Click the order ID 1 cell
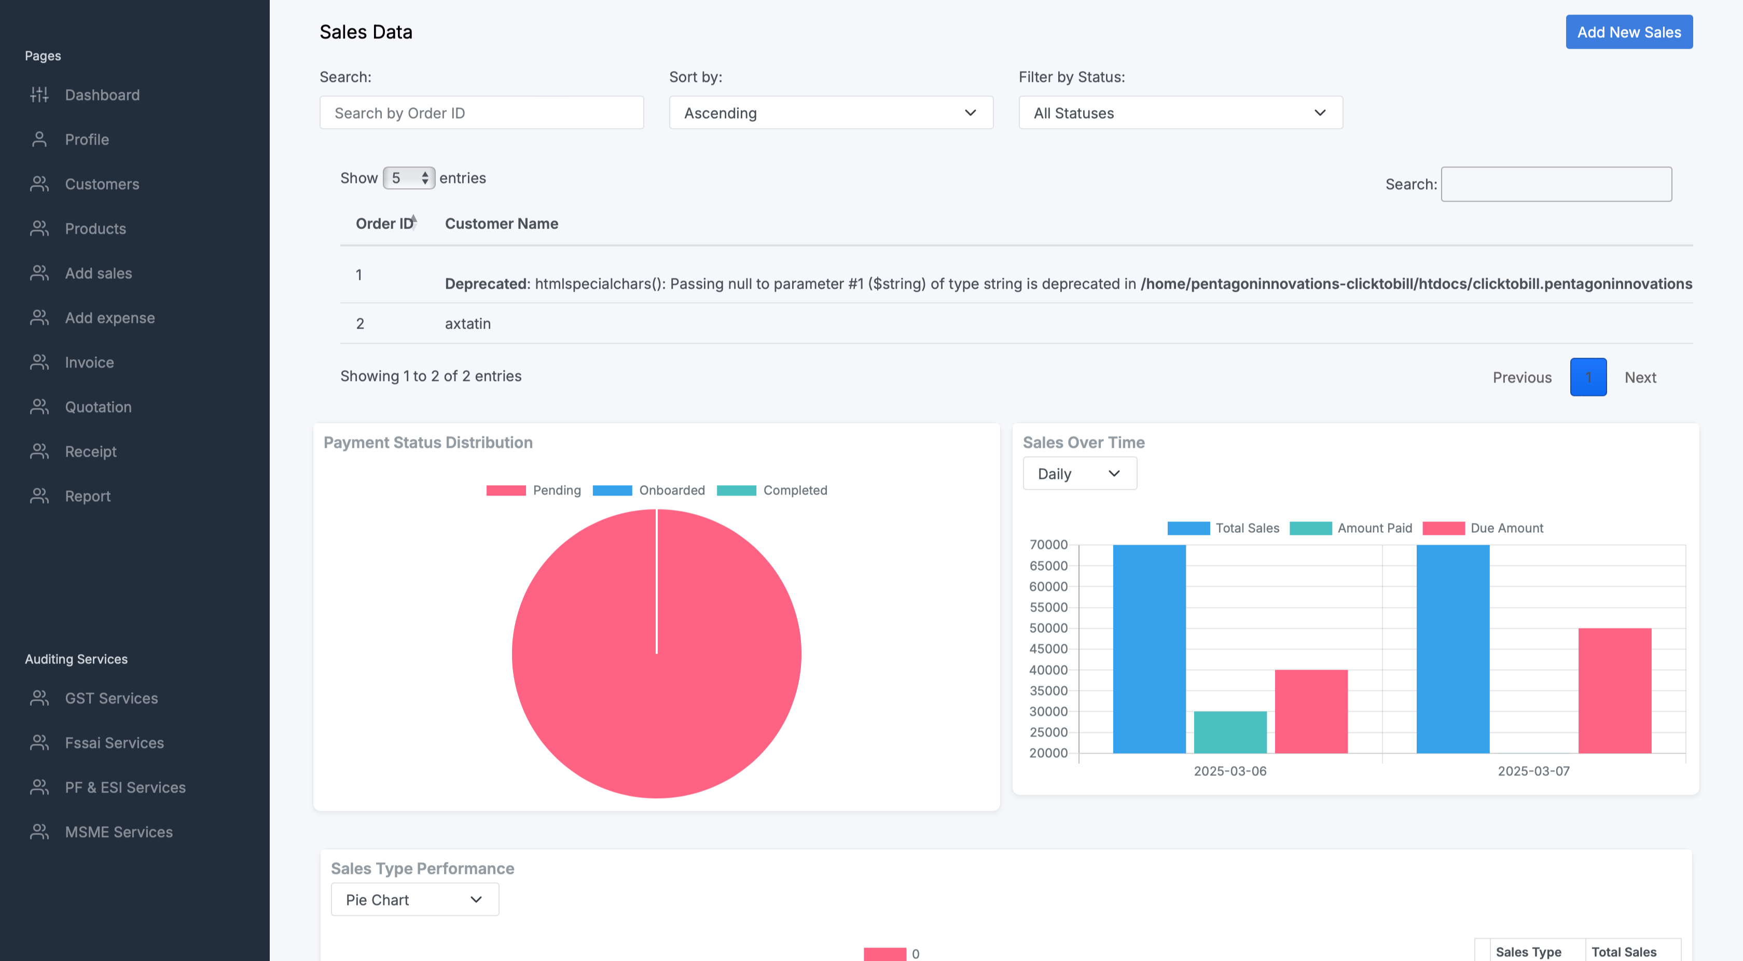The image size is (1743, 961). point(358,275)
